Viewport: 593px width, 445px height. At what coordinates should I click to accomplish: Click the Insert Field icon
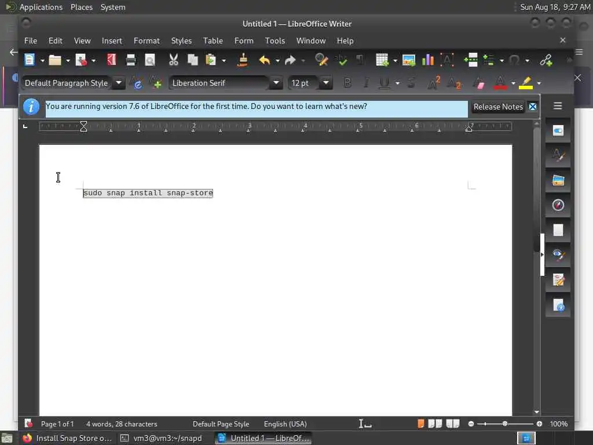point(489,60)
